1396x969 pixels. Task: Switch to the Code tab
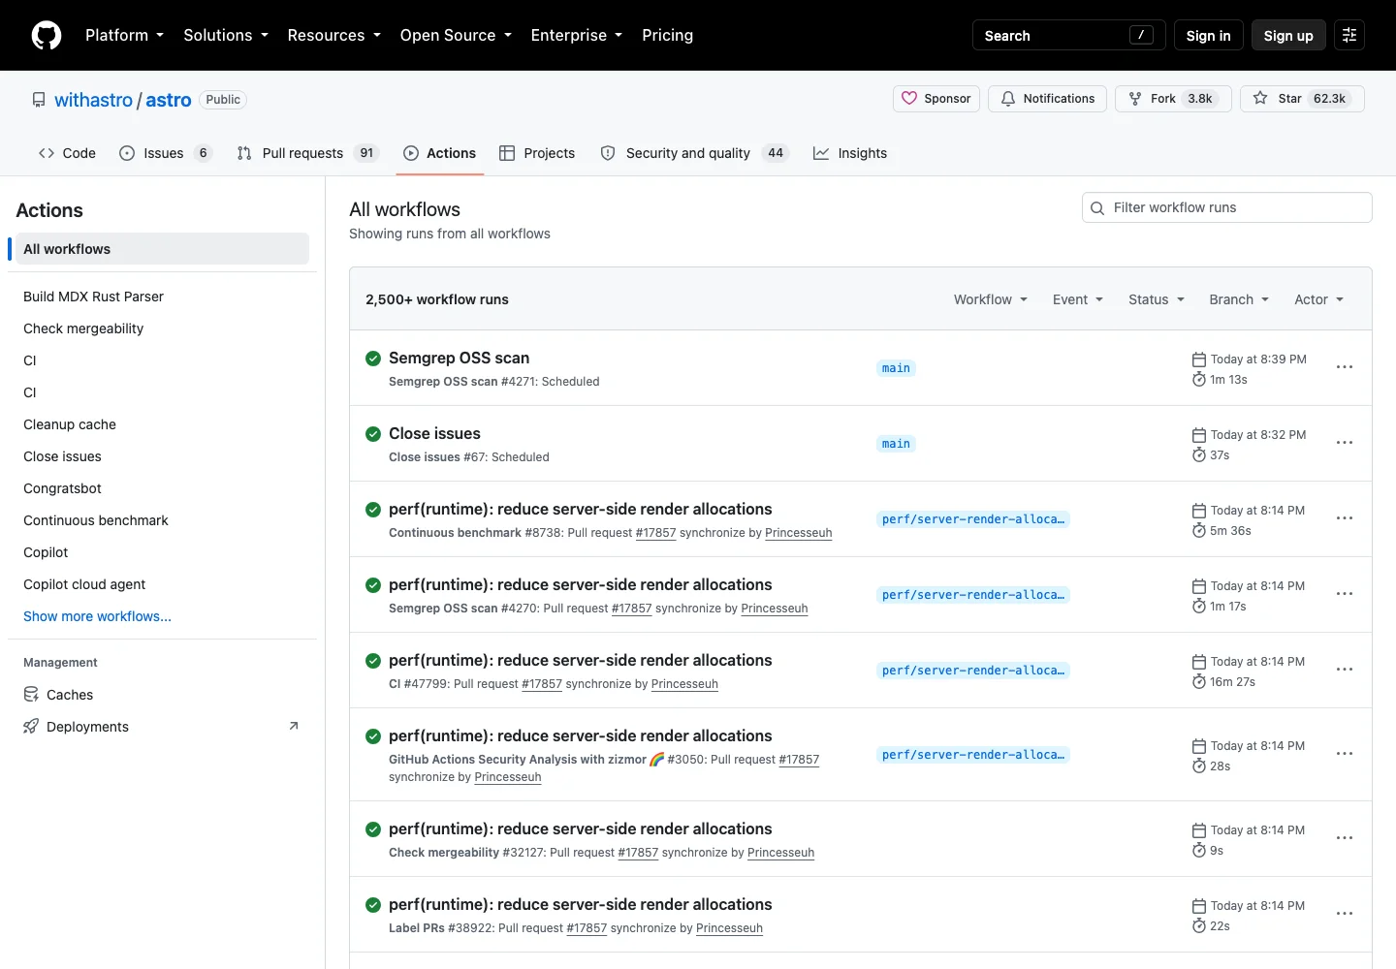(x=67, y=153)
